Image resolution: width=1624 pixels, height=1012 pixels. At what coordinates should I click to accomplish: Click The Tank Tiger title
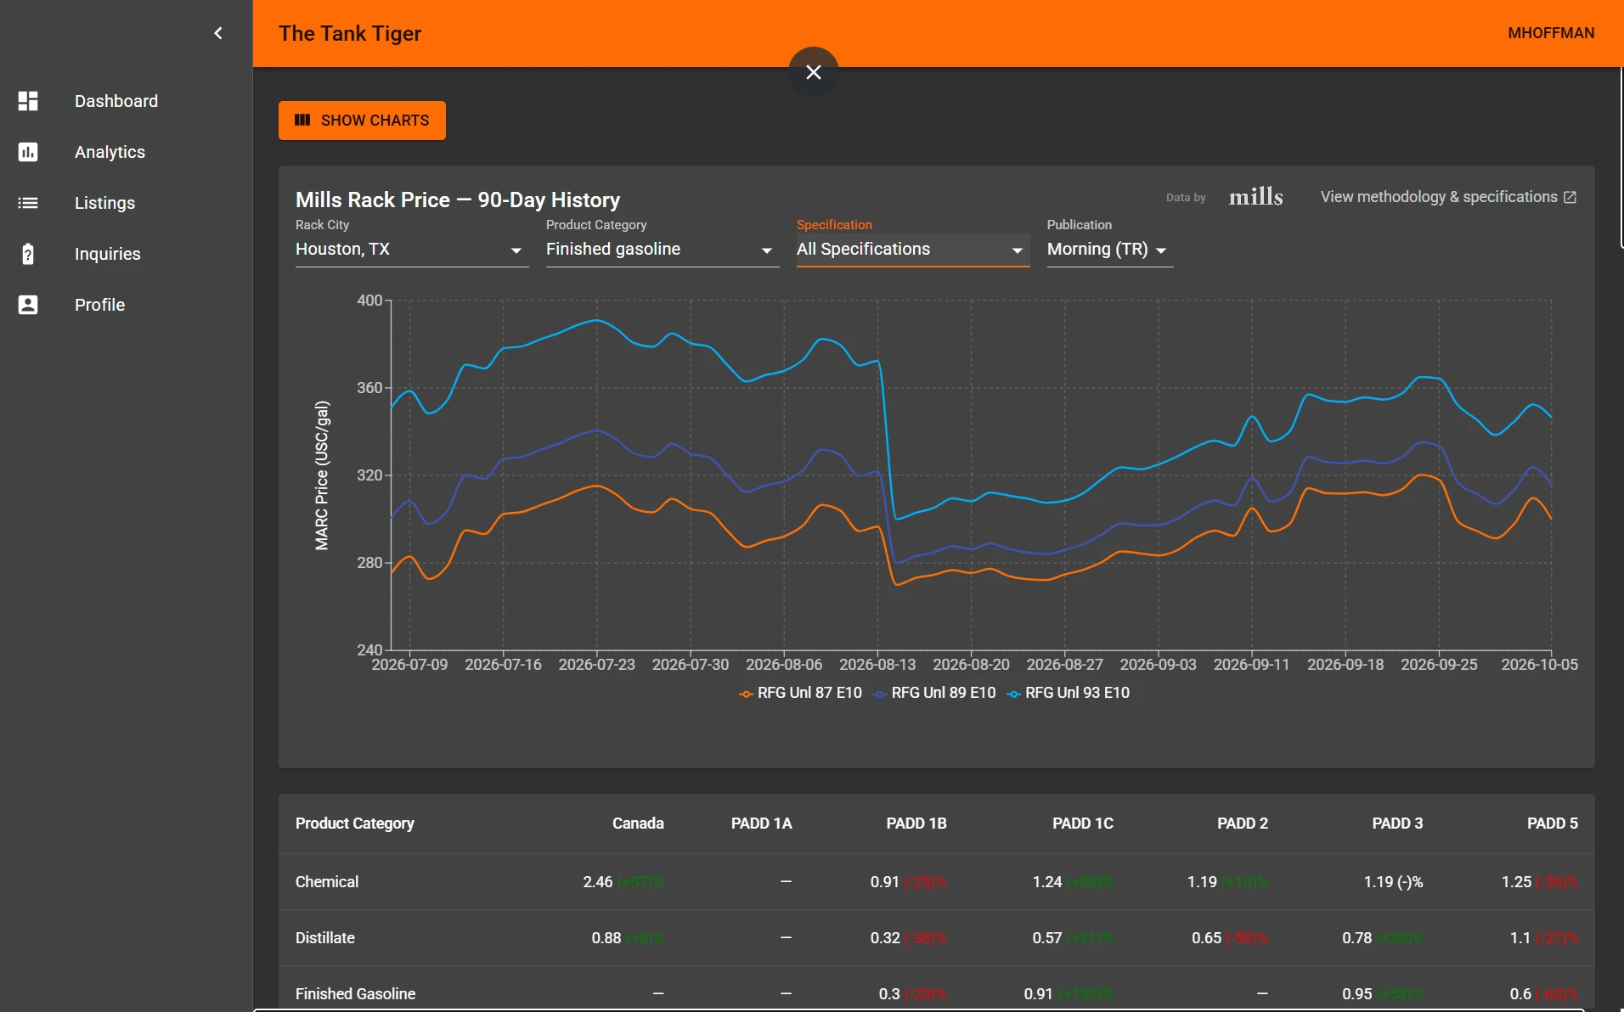[x=350, y=33]
